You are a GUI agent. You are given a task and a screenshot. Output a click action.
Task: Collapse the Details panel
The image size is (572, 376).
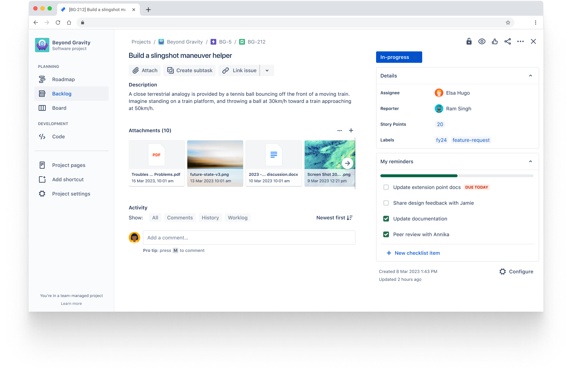531,76
